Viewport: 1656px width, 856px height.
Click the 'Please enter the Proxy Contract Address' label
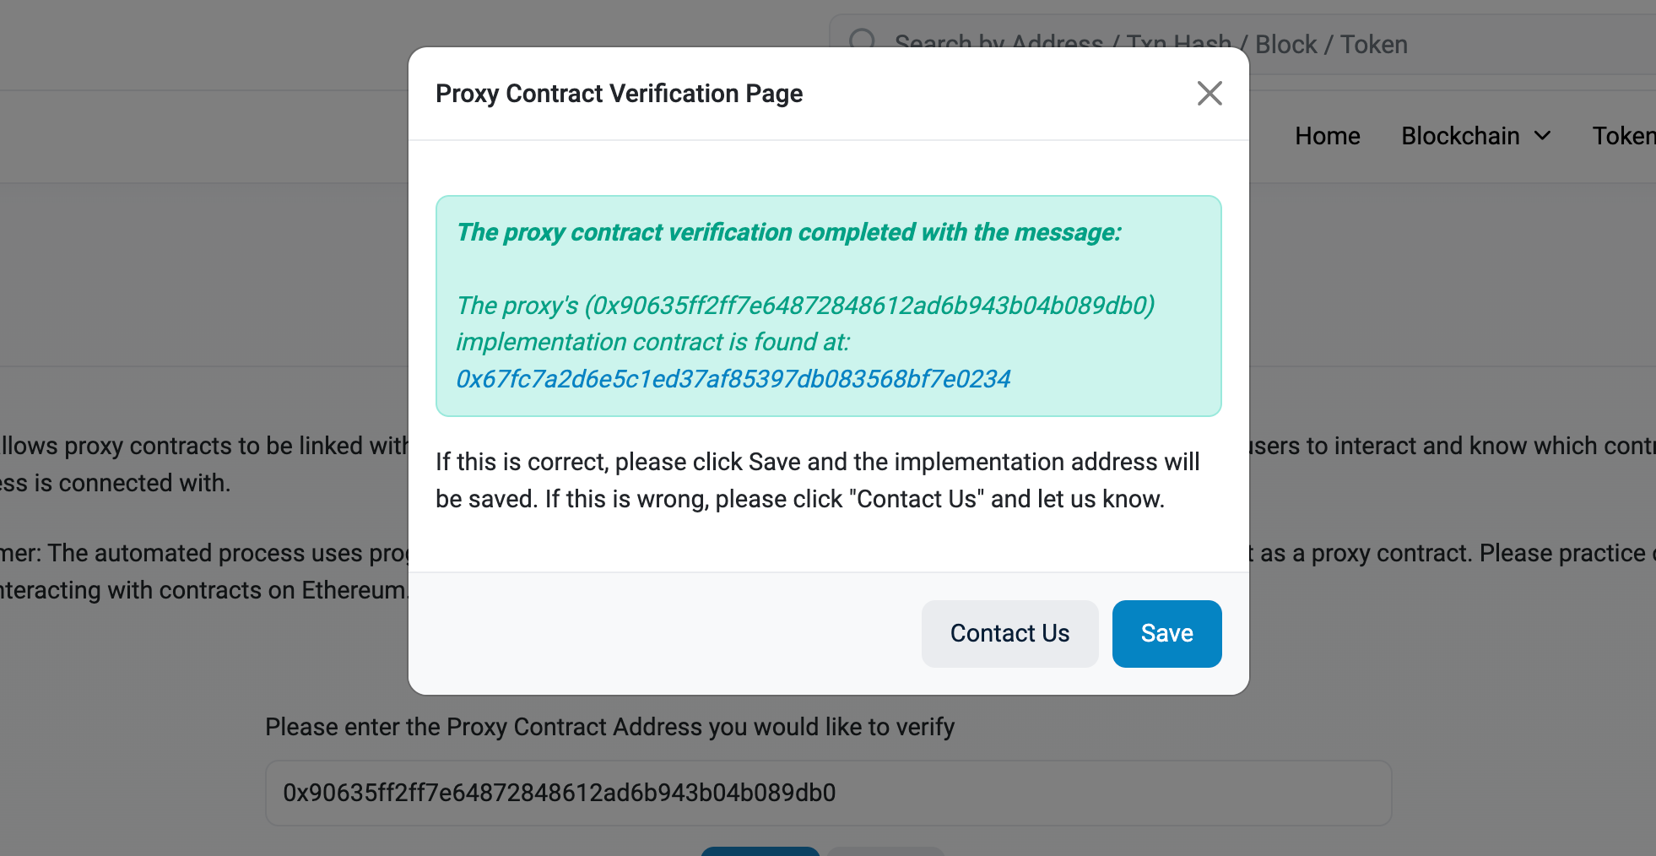tap(609, 727)
